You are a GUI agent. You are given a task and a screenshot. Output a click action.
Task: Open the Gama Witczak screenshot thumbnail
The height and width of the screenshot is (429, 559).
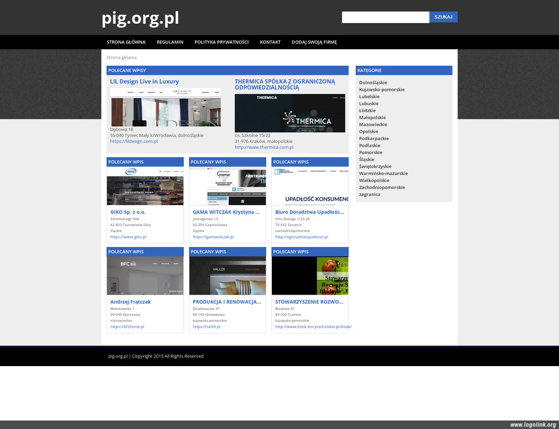tap(228, 186)
